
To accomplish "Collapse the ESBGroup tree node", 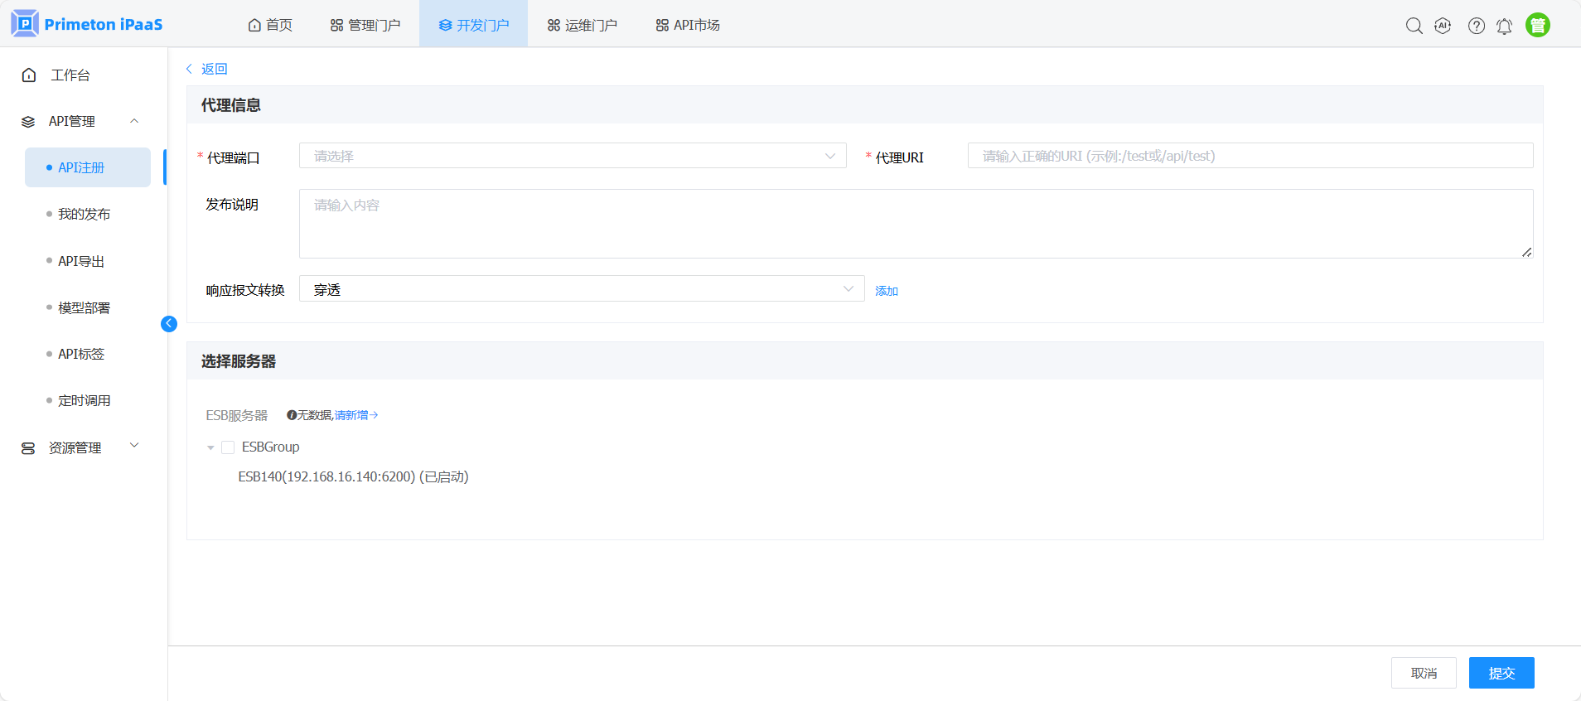I will pos(210,447).
